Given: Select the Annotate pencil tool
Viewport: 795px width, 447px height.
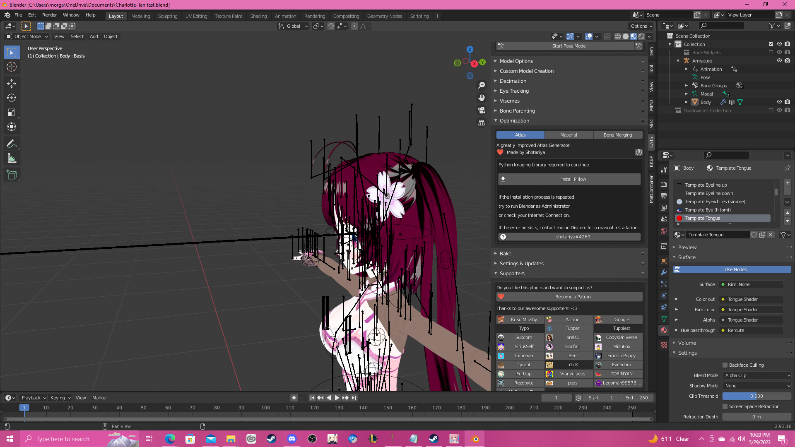Looking at the screenshot, I should pos(12,144).
